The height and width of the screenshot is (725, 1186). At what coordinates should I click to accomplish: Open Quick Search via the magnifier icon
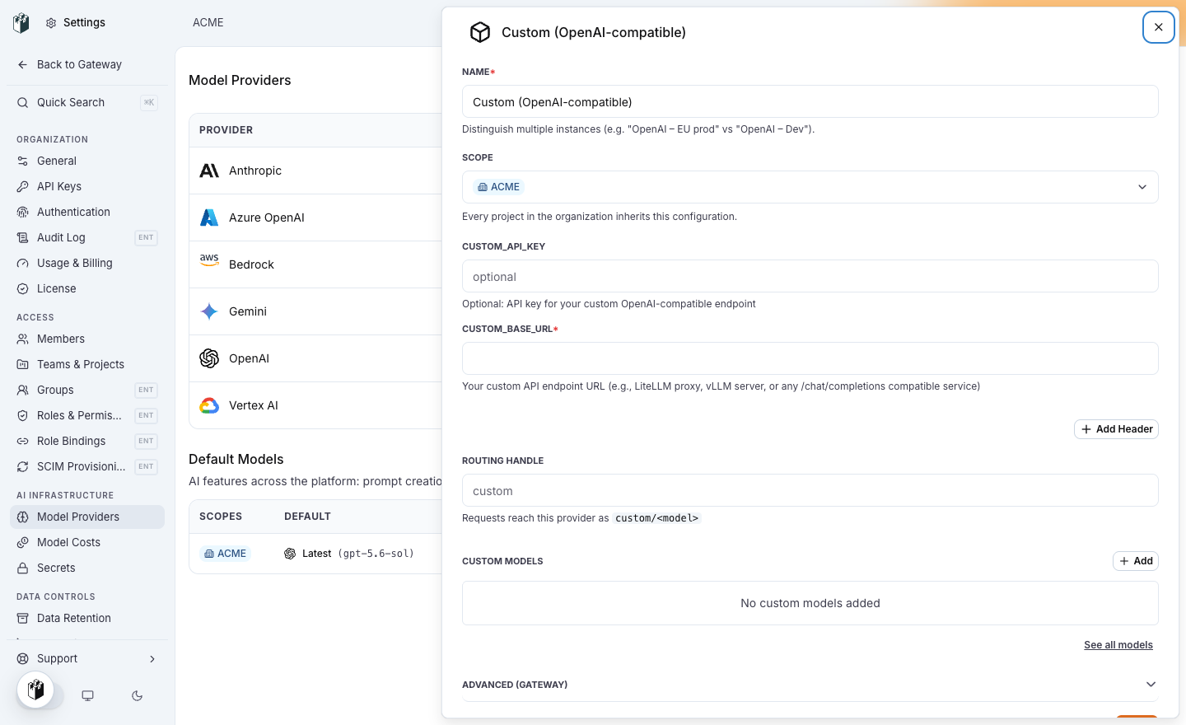click(x=23, y=103)
